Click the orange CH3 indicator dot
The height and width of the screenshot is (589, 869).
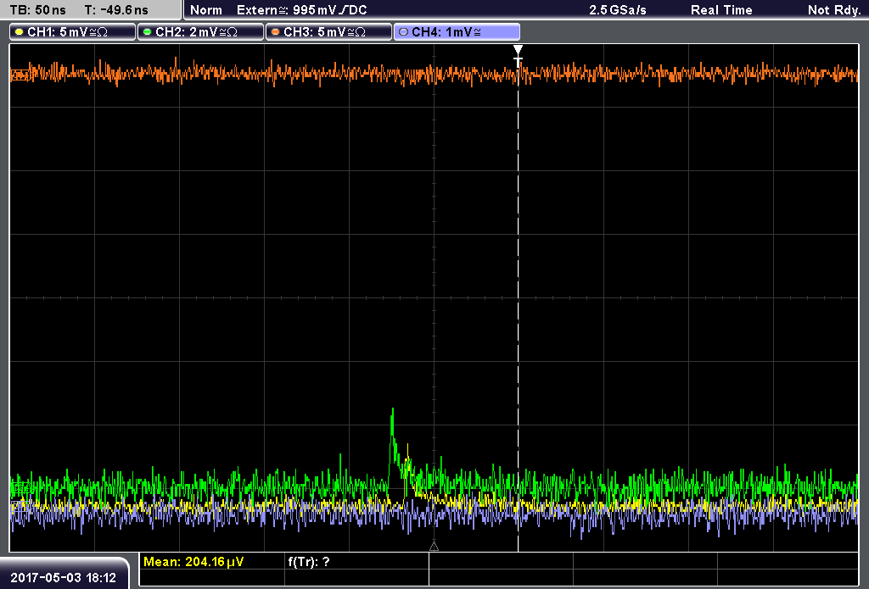tap(276, 32)
